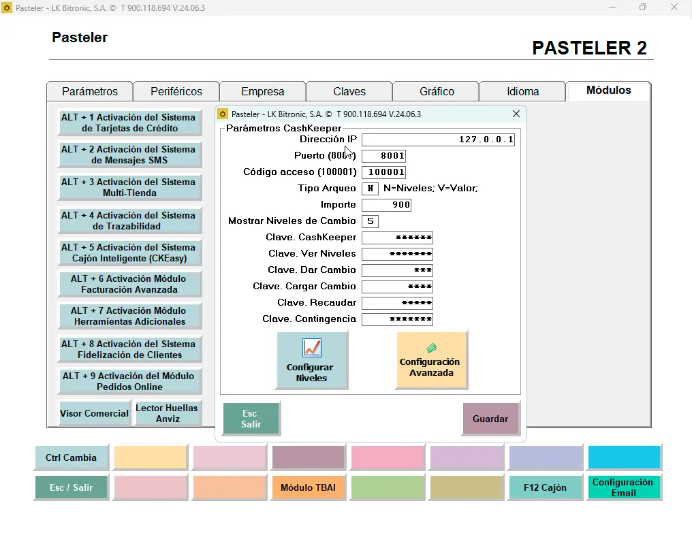Activate ALT + 1 Sistema de Tarjetas de Crédito
The width and height of the screenshot is (692, 533).
(129, 123)
